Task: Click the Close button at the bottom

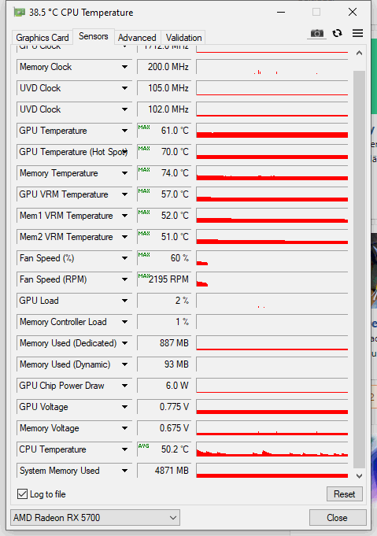Action: click(338, 518)
